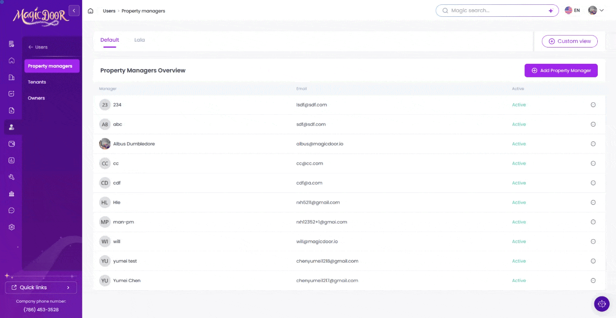Open the Settings gear icon
Screen dimensions: 616x318
pos(11,227)
